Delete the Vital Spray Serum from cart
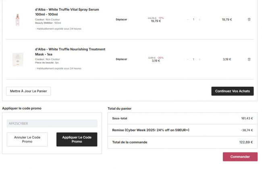 coord(249,19)
